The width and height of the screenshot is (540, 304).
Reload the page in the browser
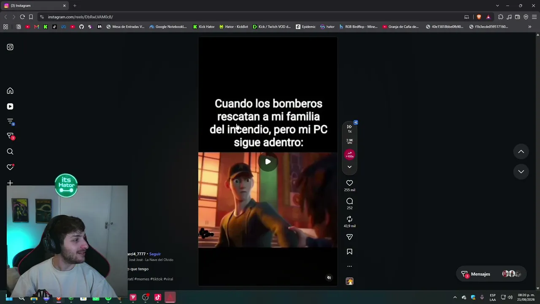click(22, 17)
